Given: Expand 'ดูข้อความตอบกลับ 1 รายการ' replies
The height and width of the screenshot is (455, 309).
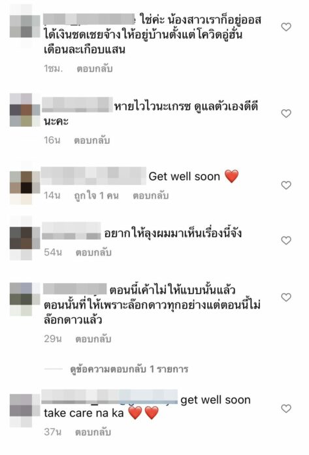Looking at the screenshot, I should tap(129, 369).
